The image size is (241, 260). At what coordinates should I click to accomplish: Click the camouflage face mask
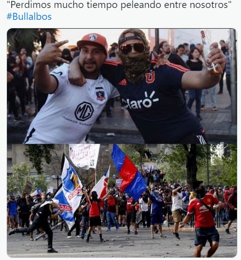(135, 67)
